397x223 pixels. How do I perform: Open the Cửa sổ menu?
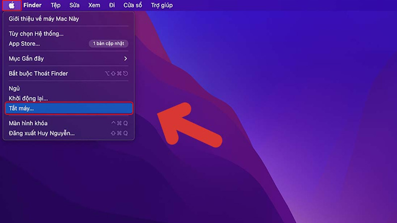pyautogui.click(x=132, y=5)
